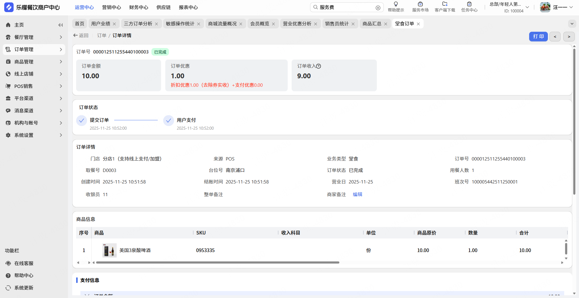Go to 主页 home icon

point(8,25)
